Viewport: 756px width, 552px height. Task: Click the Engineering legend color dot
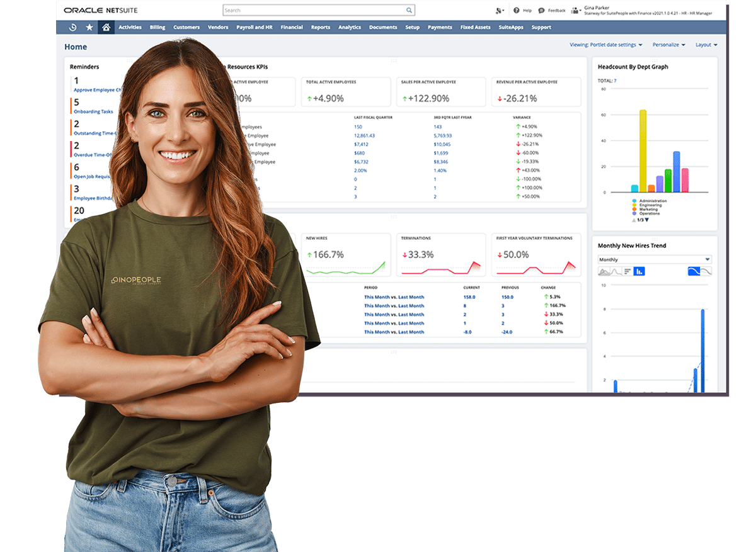pyautogui.click(x=634, y=205)
